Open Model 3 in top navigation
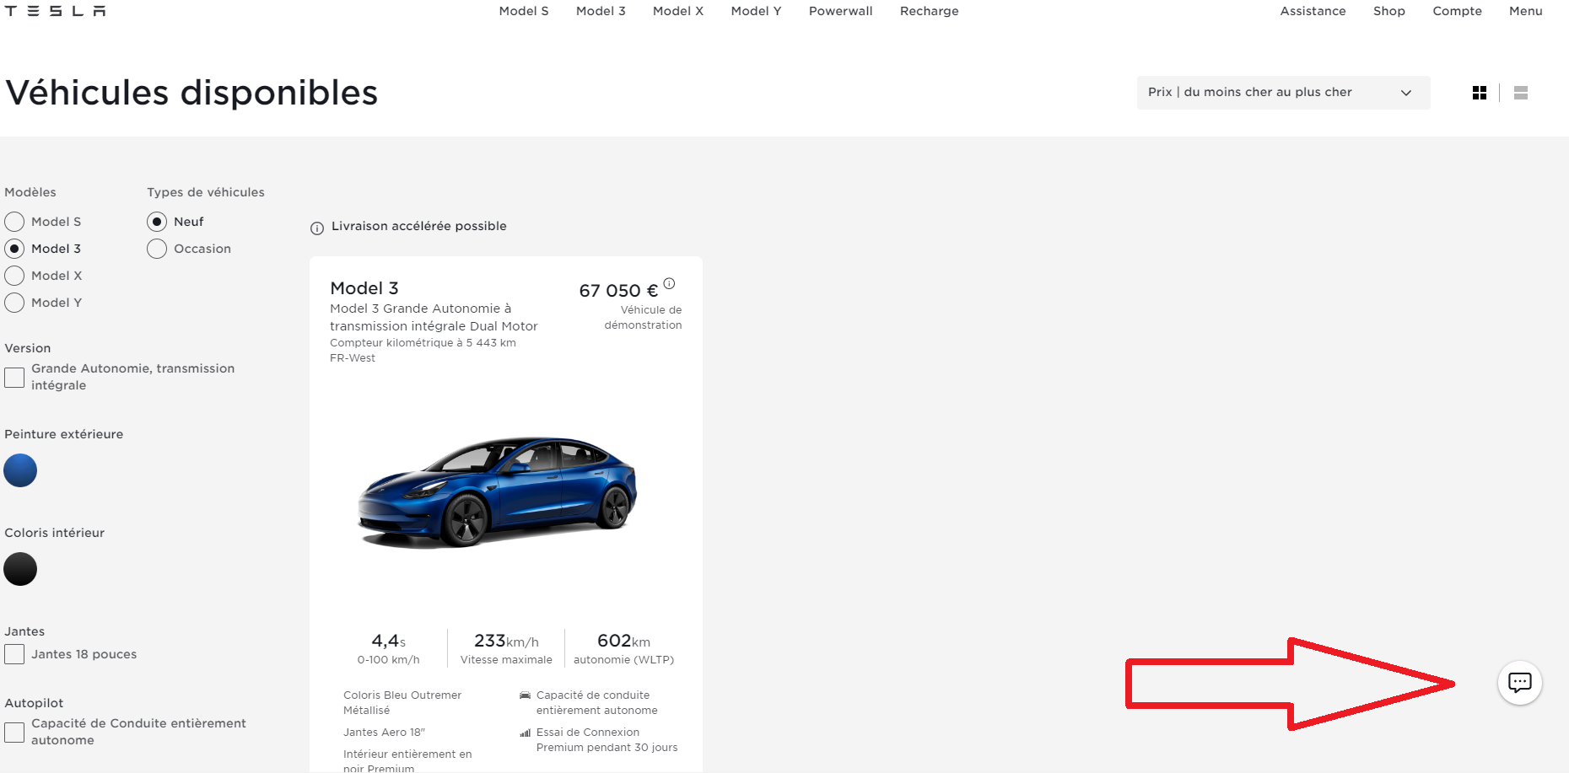The height and width of the screenshot is (773, 1569). point(601,11)
